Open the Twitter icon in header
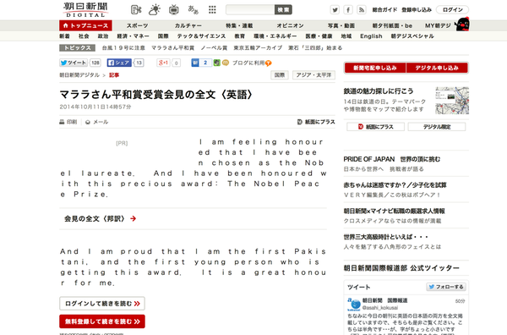507x335 pixels. 335,9
